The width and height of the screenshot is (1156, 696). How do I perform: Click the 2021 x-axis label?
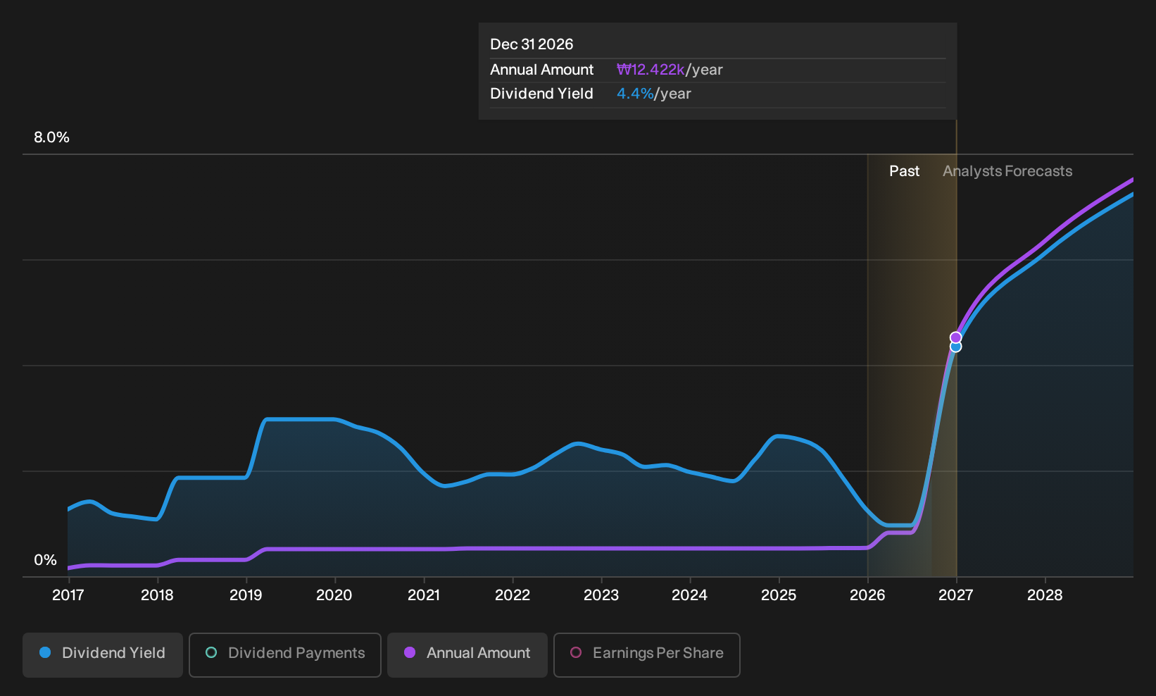click(x=424, y=595)
